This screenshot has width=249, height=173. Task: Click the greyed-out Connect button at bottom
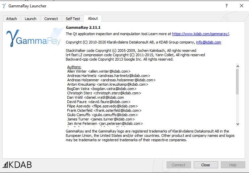tap(179, 165)
